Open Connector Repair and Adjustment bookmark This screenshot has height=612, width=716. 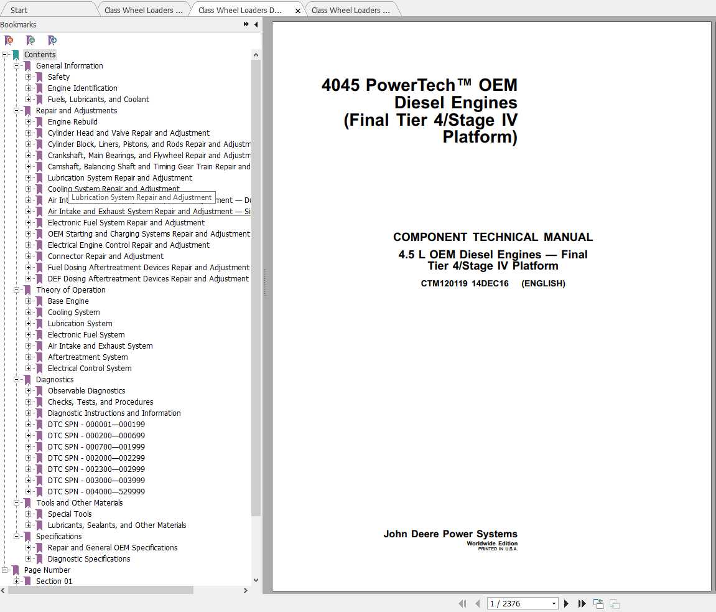[x=106, y=257]
